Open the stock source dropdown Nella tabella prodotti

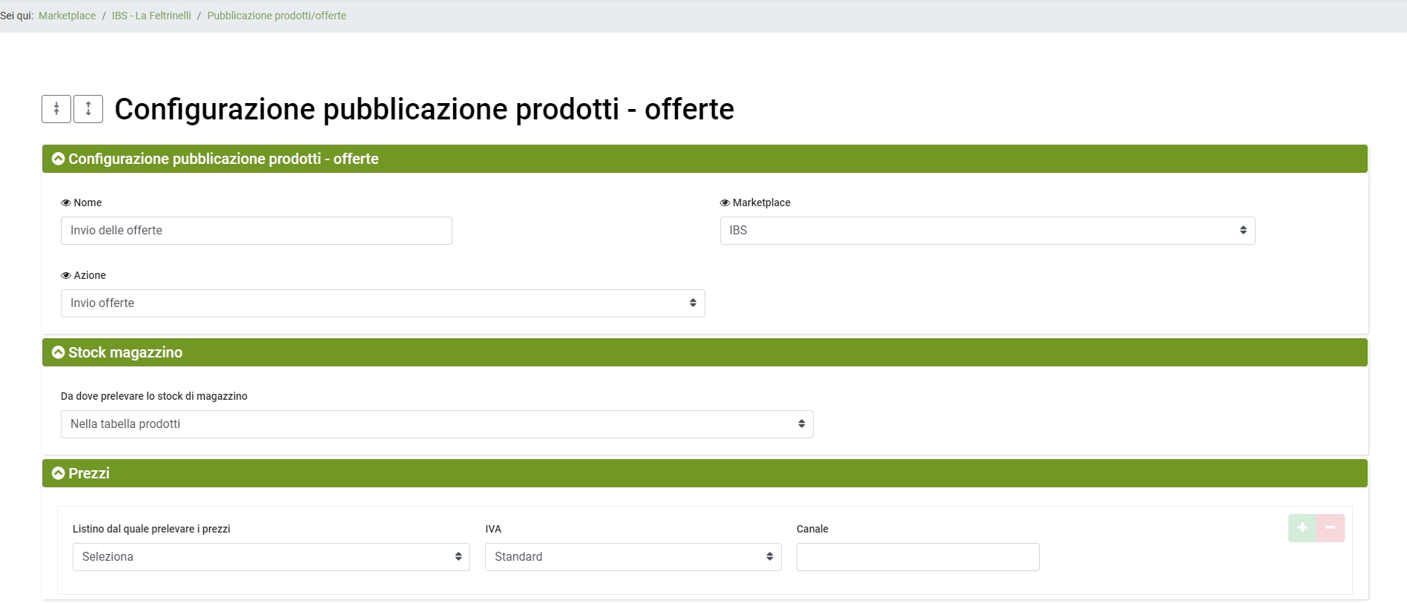437,424
